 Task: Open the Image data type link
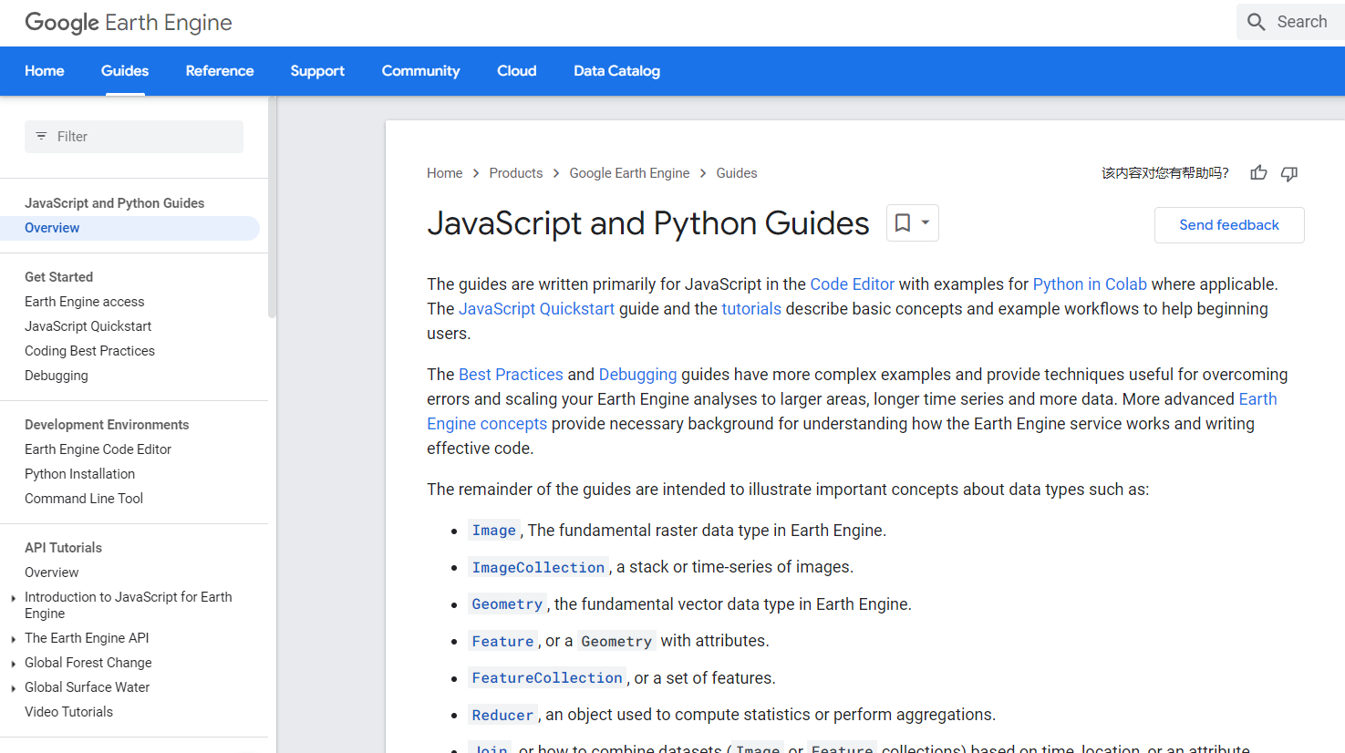[494, 531]
